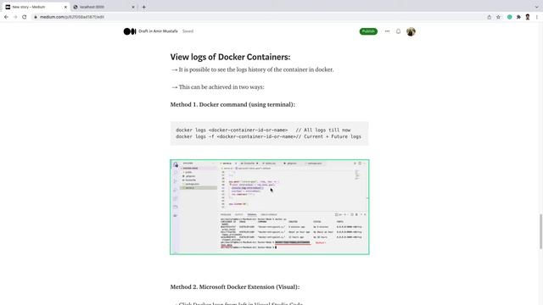Click the "Method 2. Microsoft Docker Extension" subheading

click(x=235, y=287)
